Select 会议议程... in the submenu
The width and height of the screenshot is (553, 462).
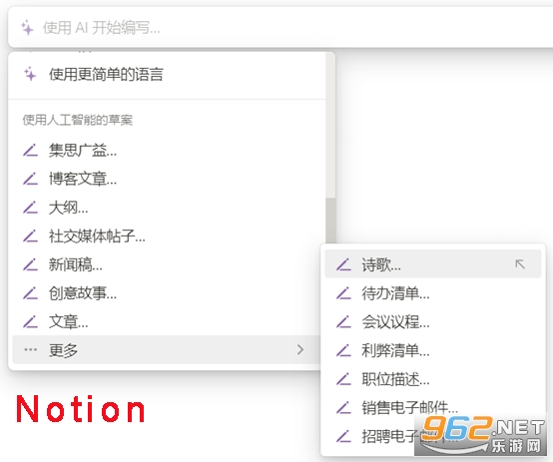pyautogui.click(x=433, y=322)
